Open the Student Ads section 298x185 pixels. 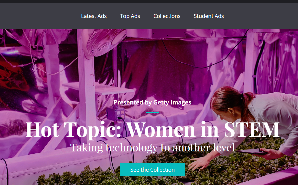click(209, 16)
